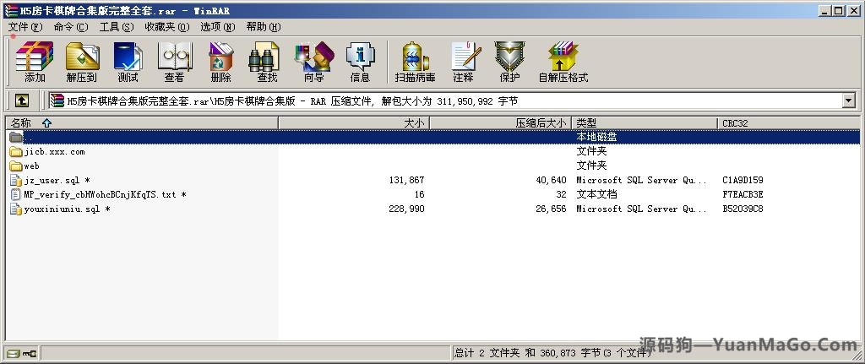Minimize the WinRAR window
The height and width of the screenshot is (364, 865).
[x=824, y=10]
